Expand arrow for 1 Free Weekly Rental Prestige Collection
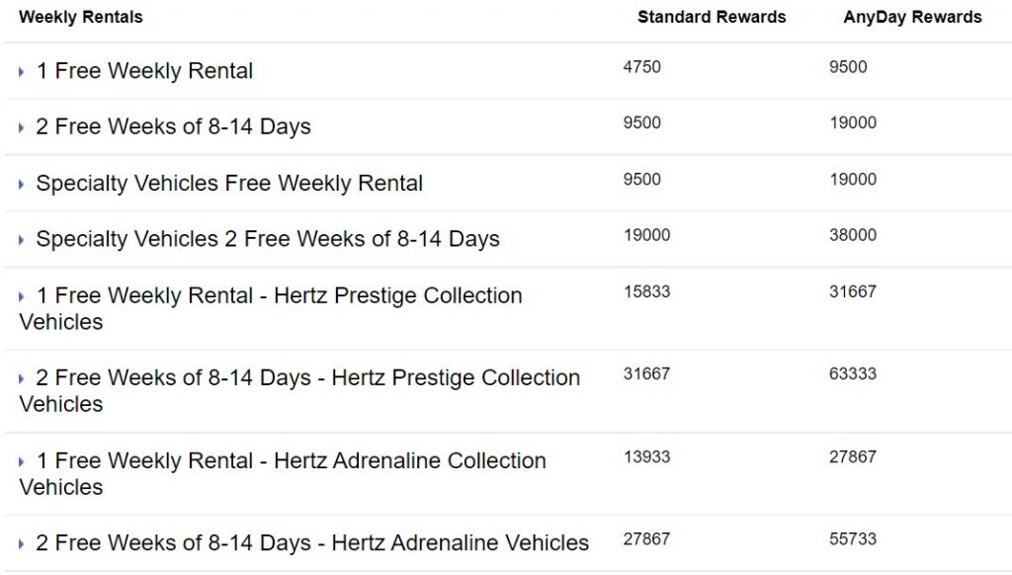 click(21, 297)
